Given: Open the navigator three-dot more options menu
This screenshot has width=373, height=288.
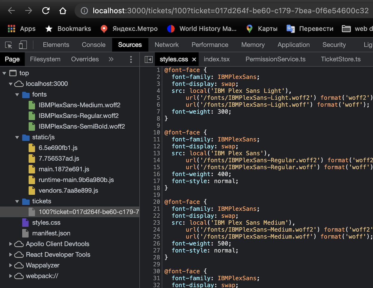Looking at the screenshot, I should [x=131, y=59].
